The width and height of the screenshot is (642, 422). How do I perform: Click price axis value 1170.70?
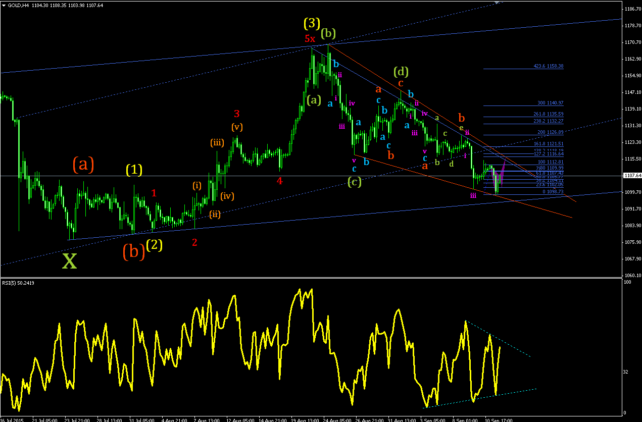tap(633, 42)
